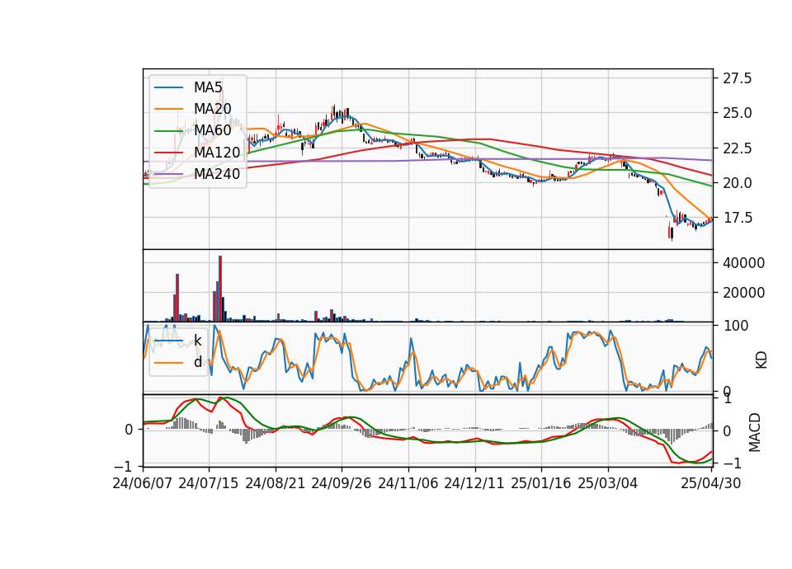Viewport: 792px width, 569px height.
Task: Click the 25/04/30 date label
Action: coord(711,484)
